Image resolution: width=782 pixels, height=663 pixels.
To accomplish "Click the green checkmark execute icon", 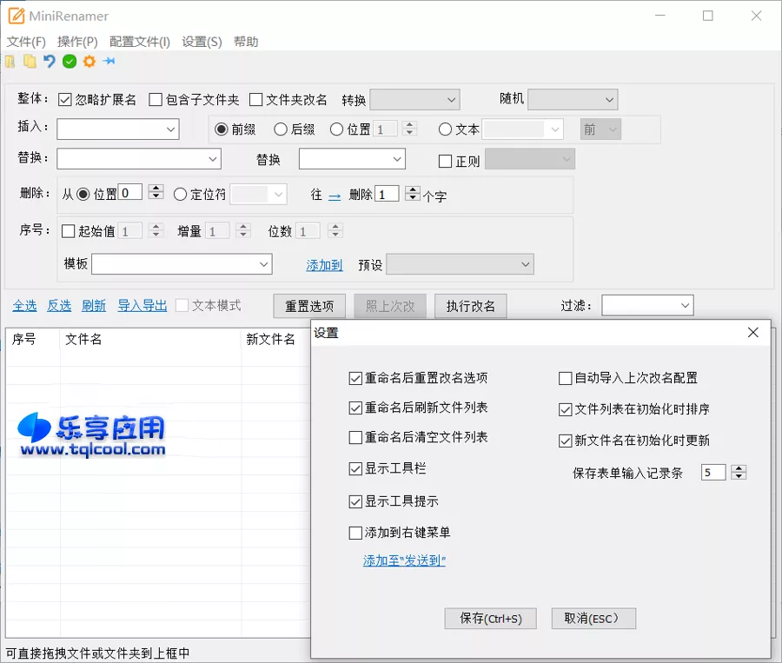I will 71,62.
